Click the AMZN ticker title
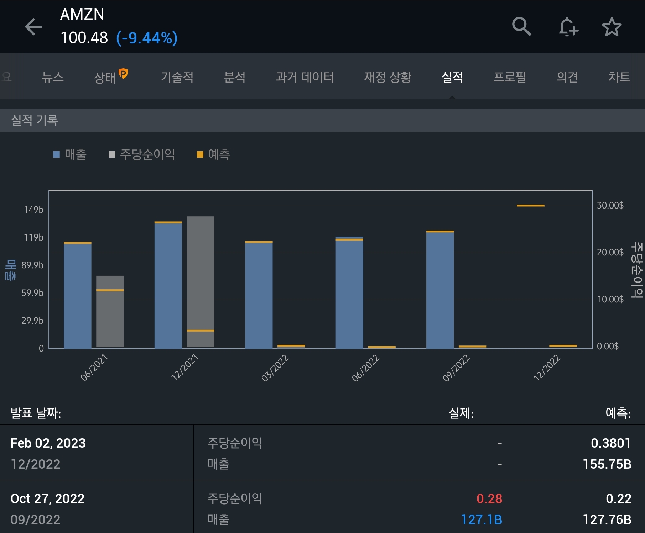Image resolution: width=645 pixels, height=533 pixels. click(x=82, y=14)
